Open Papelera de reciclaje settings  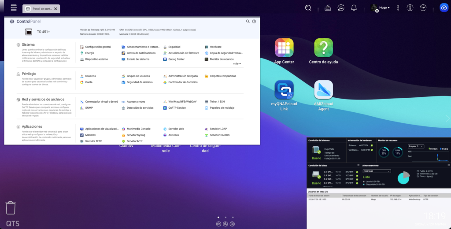pos(219,108)
